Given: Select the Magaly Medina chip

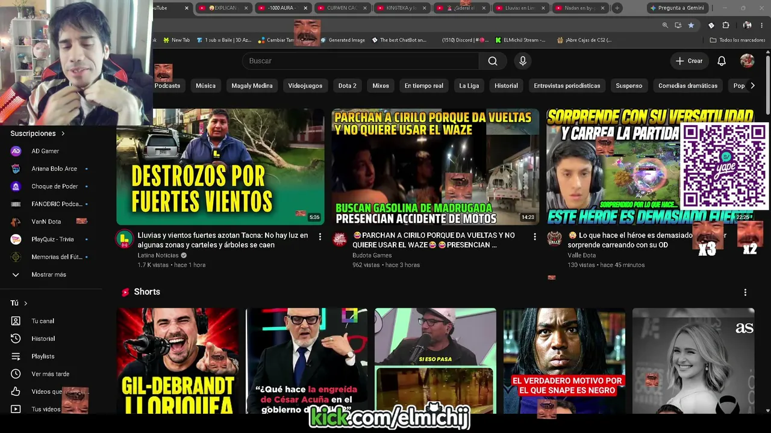Looking at the screenshot, I should [x=252, y=85].
